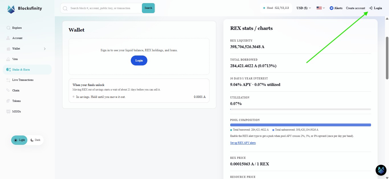The height and width of the screenshot is (179, 389).
Task: Click the teal Search button
Action: point(148,8)
